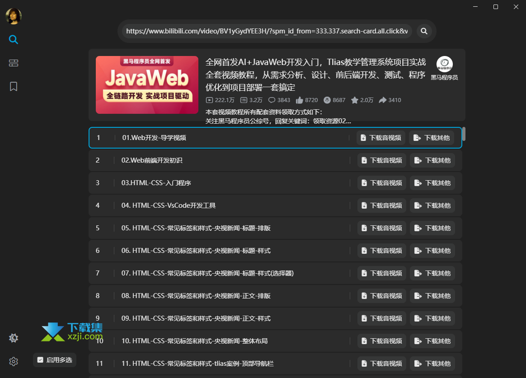Screen dimensions: 526x378
Task: Toggle the 启用多选 checkbox
Action: [40, 360]
